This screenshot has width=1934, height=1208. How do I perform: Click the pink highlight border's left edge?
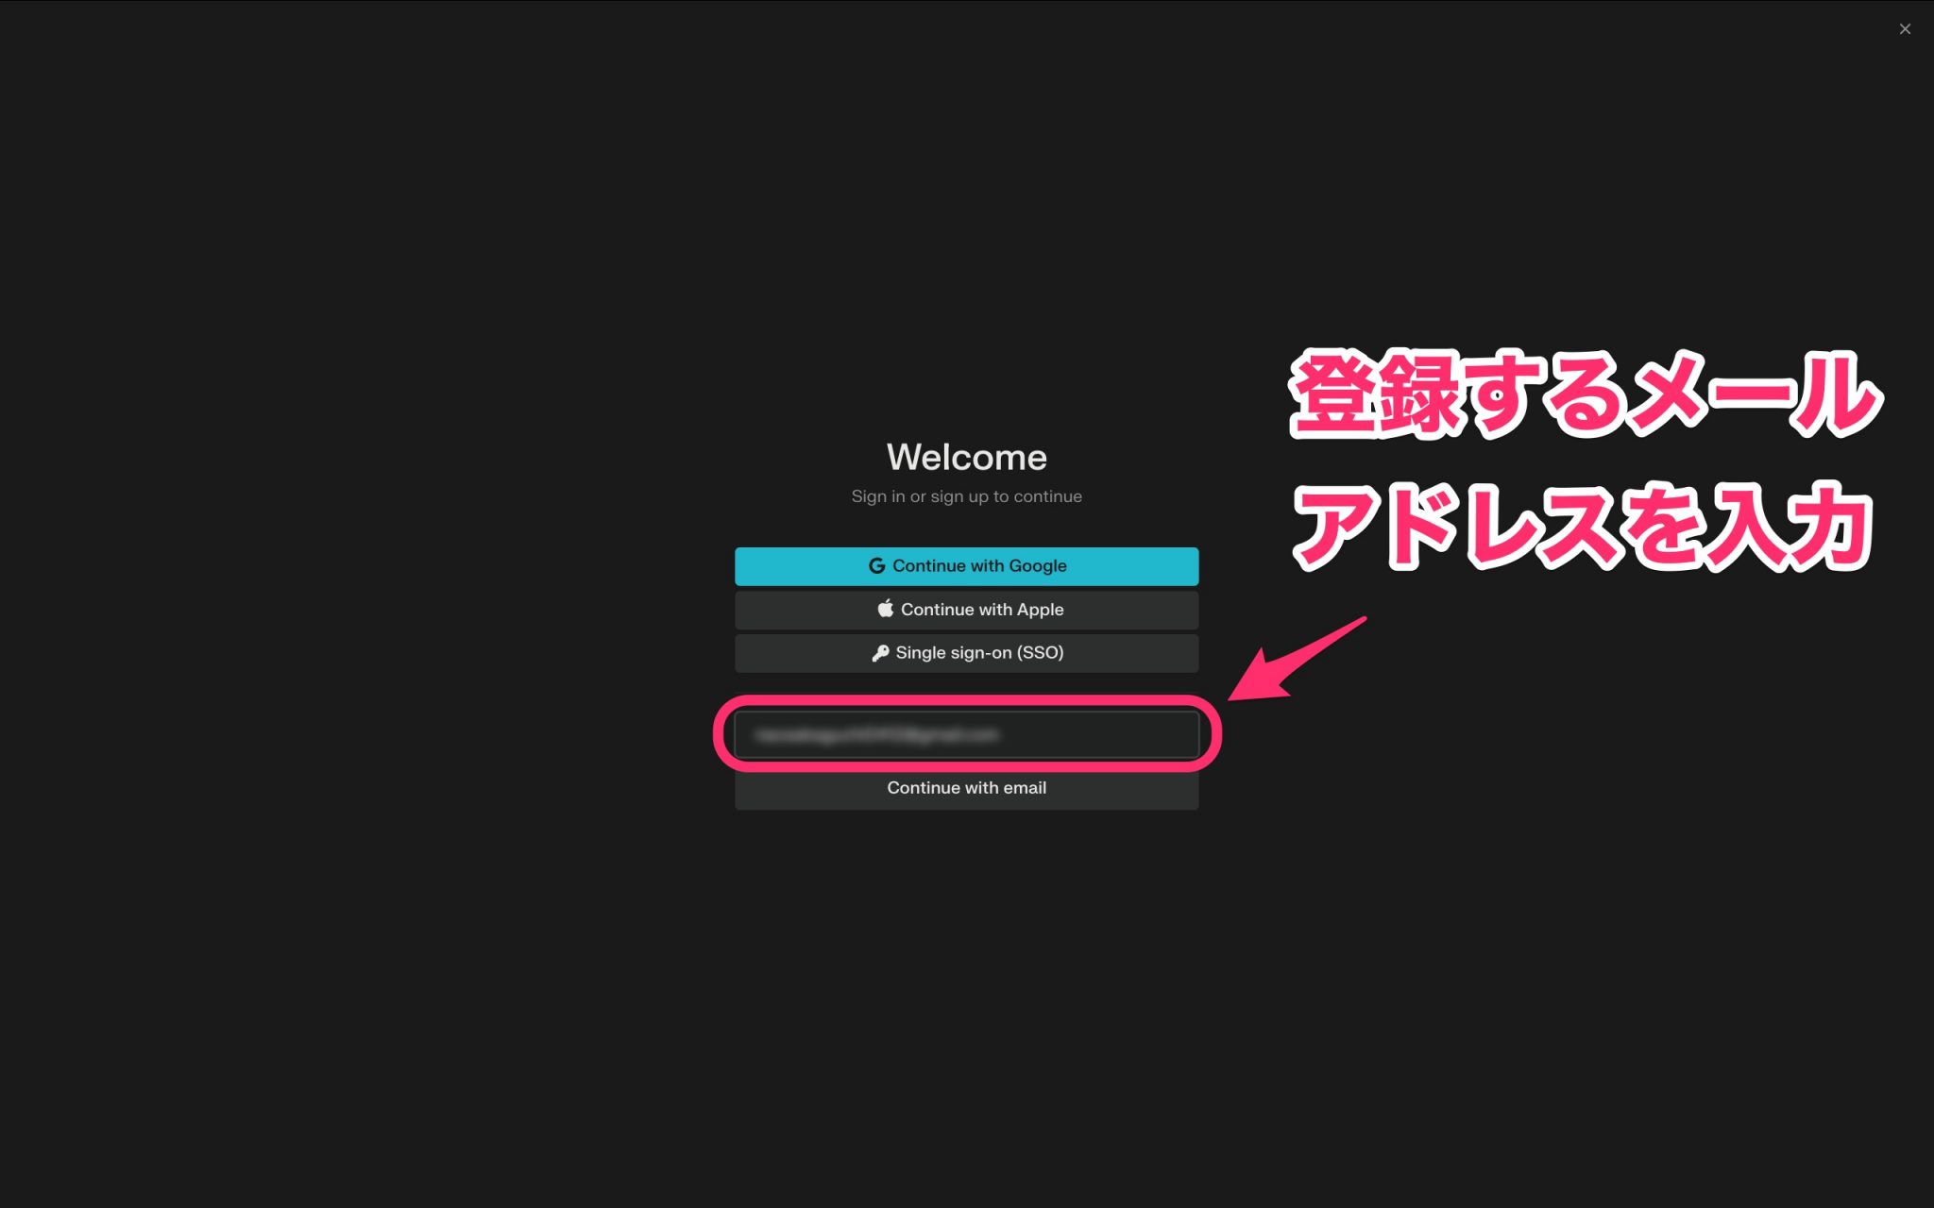coord(719,734)
